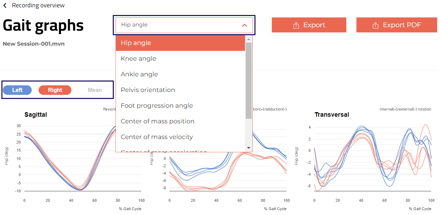Image resolution: width=441 pixels, height=215 pixels.
Task: Select Center of mass position
Action: pos(157,121)
